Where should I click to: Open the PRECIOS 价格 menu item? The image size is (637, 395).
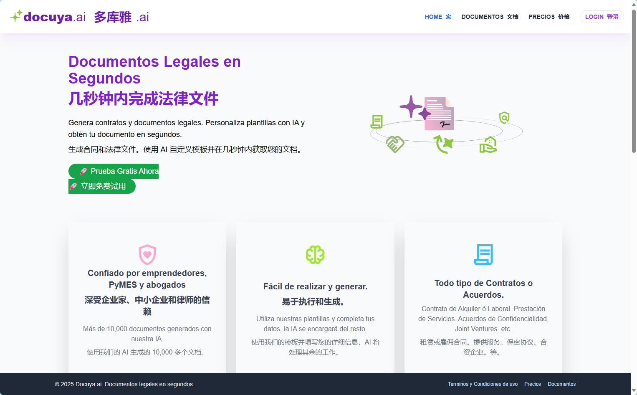click(549, 17)
